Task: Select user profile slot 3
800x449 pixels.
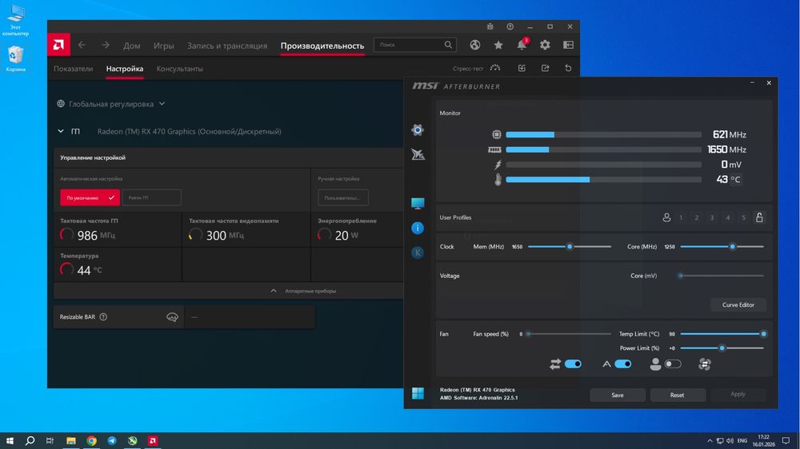Action: [x=712, y=217]
